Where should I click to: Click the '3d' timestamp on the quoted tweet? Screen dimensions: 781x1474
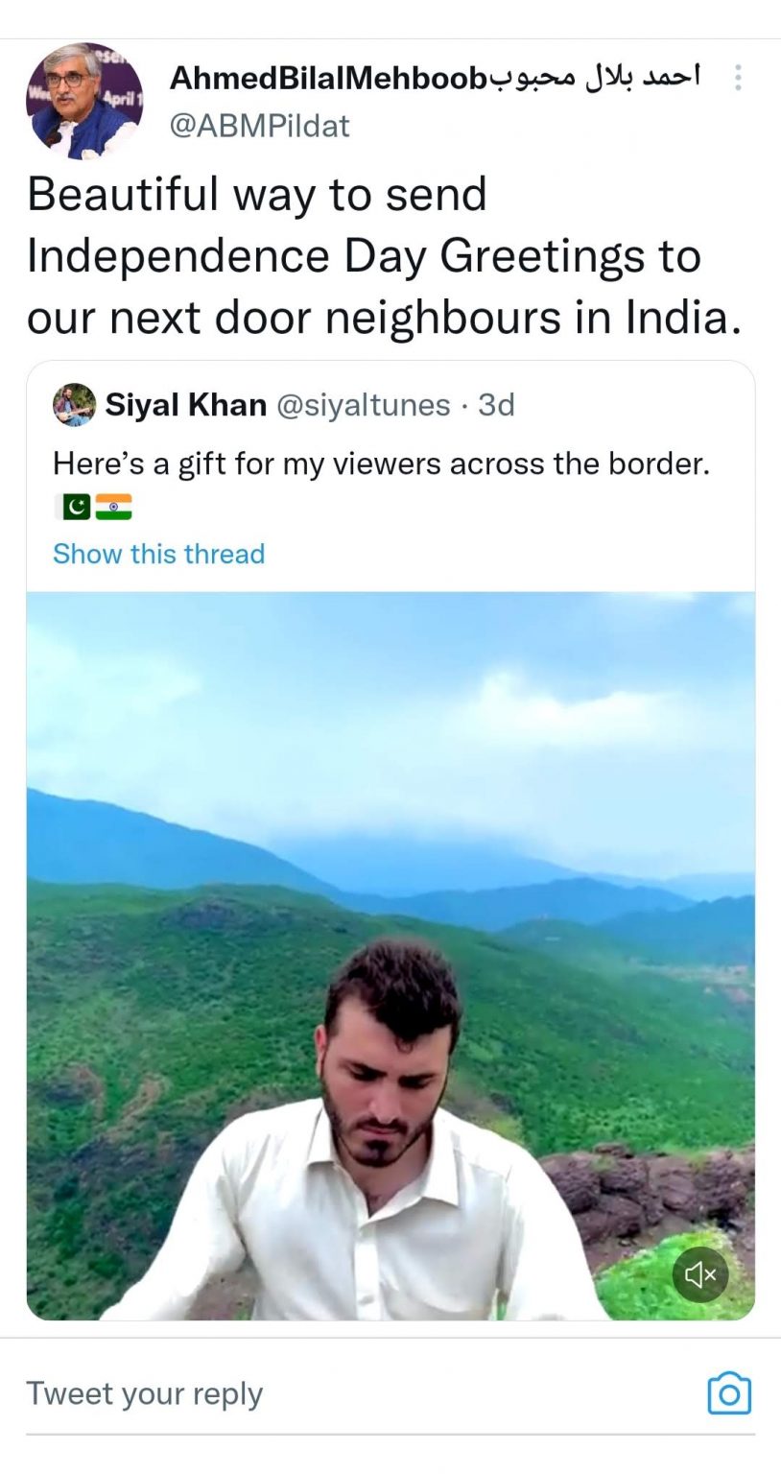(x=496, y=405)
